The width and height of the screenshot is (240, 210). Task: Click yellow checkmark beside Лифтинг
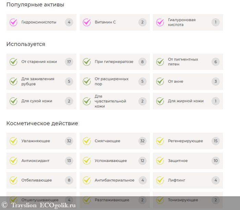(160, 180)
